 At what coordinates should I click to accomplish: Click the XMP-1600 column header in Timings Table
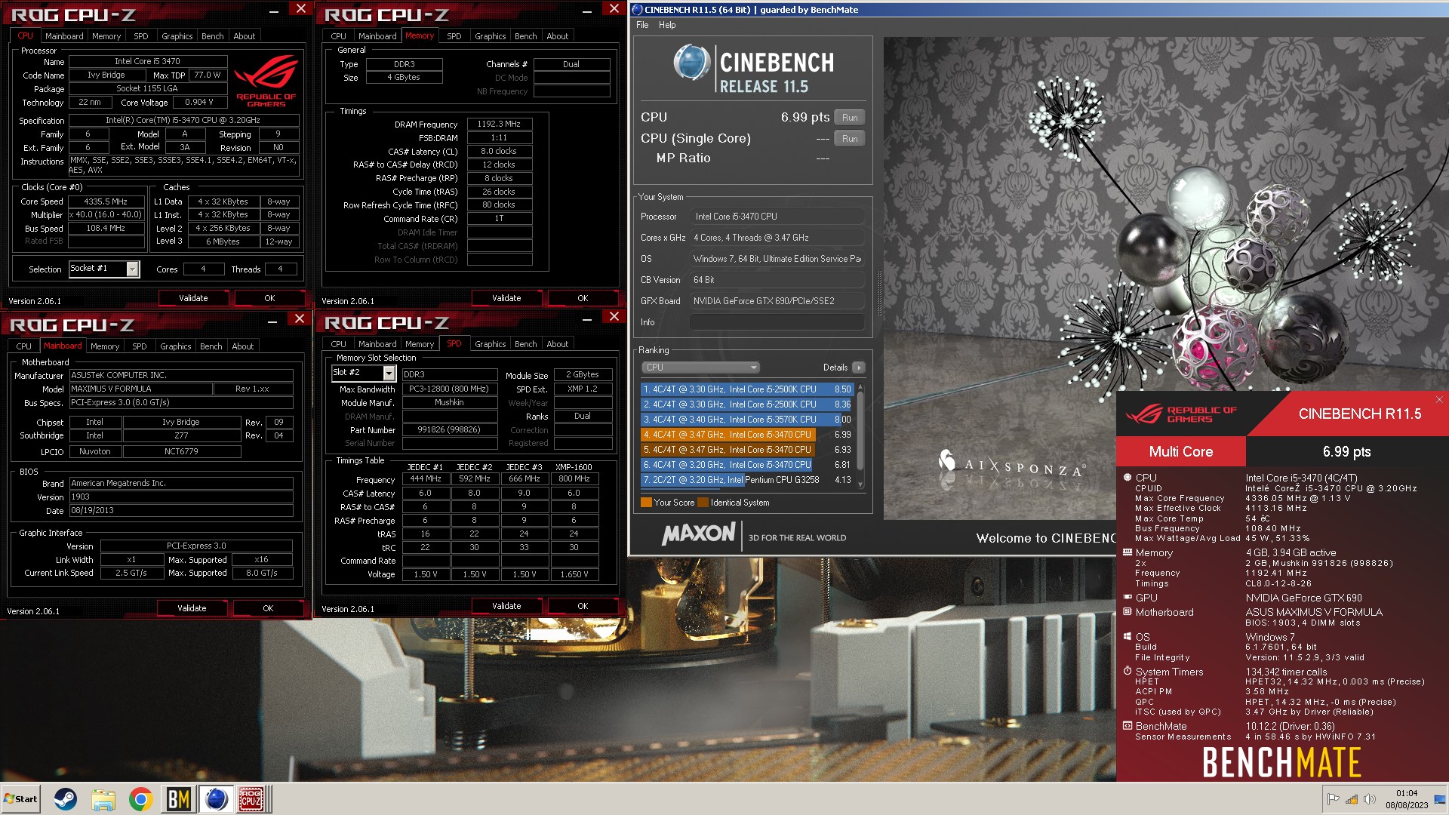point(574,467)
